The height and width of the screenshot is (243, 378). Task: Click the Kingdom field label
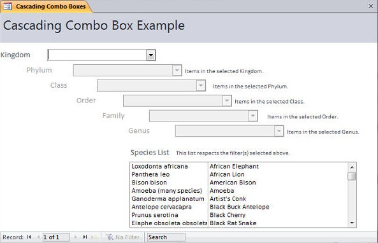15,55
